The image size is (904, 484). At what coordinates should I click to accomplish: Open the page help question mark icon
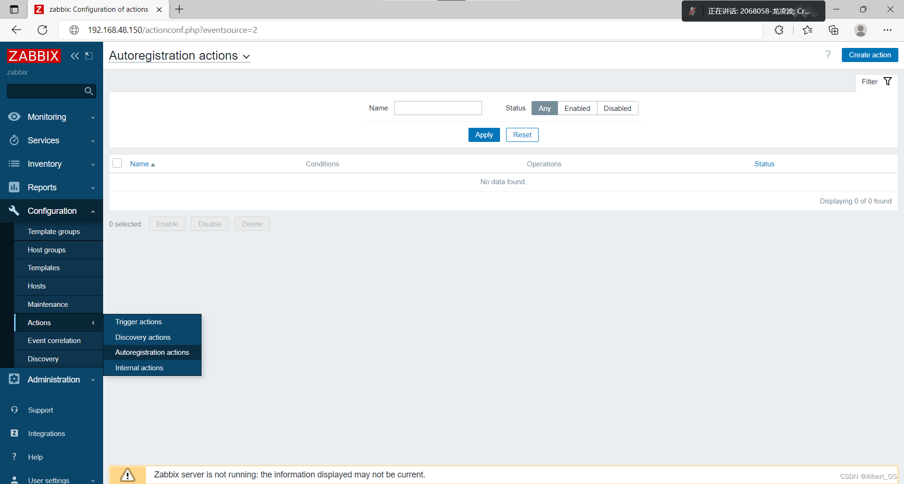click(x=828, y=55)
